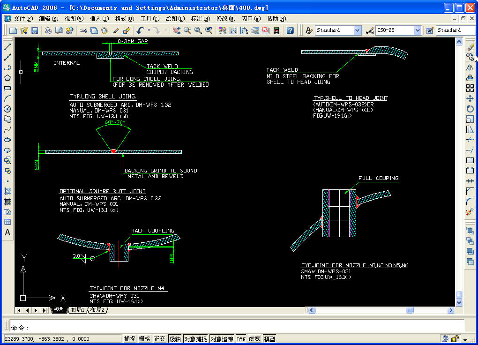Screen dimensions: 478x345
Task: Open the Array modify tool
Action: click(470, 88)
